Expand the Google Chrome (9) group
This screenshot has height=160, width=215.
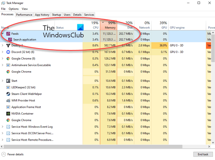2,59
